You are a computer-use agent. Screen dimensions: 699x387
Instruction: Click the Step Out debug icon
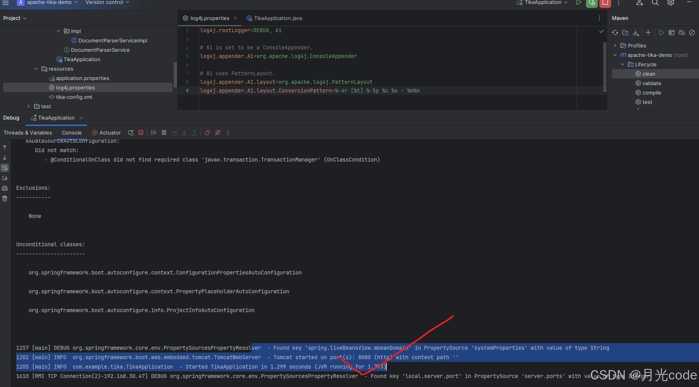[x=195, y=133]
